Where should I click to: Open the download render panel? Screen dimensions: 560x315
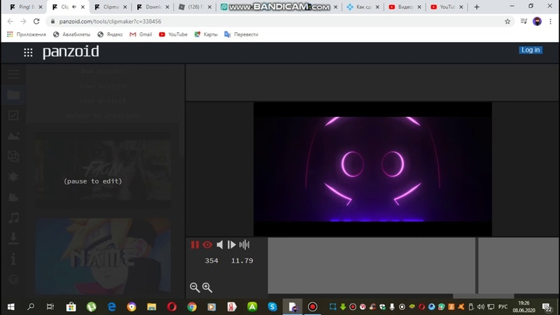pos(13,238)
